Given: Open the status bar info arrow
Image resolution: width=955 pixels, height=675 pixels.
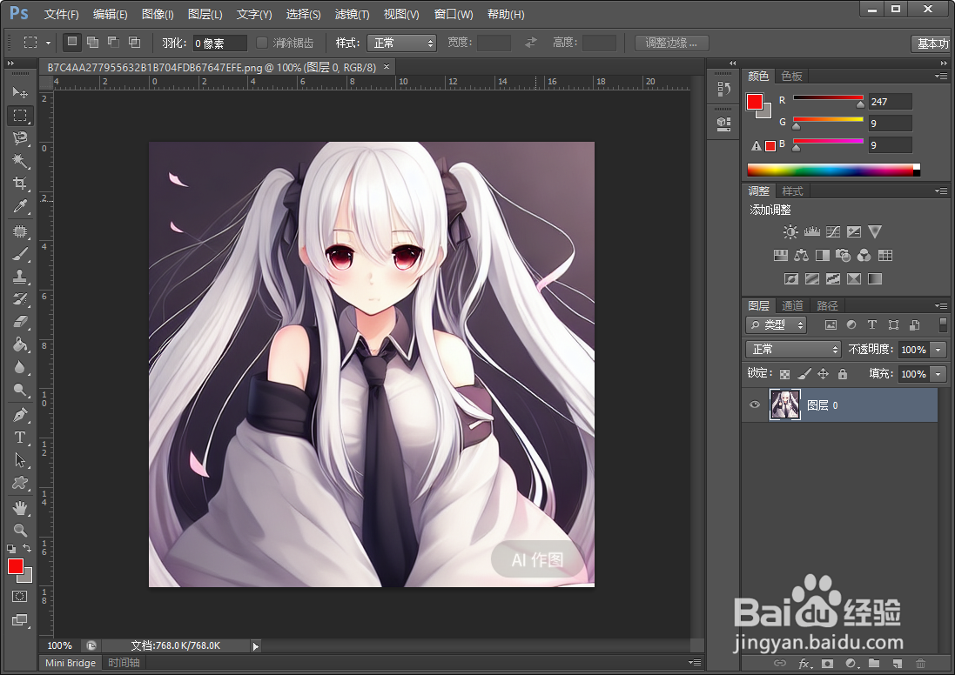Looking at the screenshot, I should click(x=256, y=645).
